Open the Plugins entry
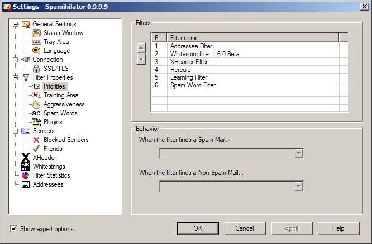Image resolution: width=372 pixels, height=244 pixels. click(53, 122)
